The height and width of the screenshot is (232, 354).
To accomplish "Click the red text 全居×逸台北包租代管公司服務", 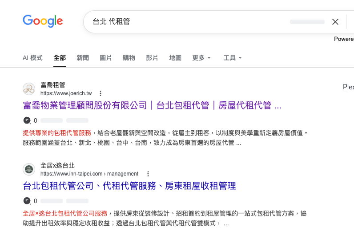I will [x=65, y=213].
